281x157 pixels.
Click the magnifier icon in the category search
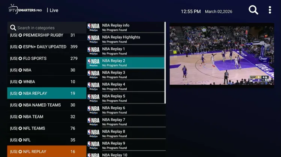(x=13, y=28)
